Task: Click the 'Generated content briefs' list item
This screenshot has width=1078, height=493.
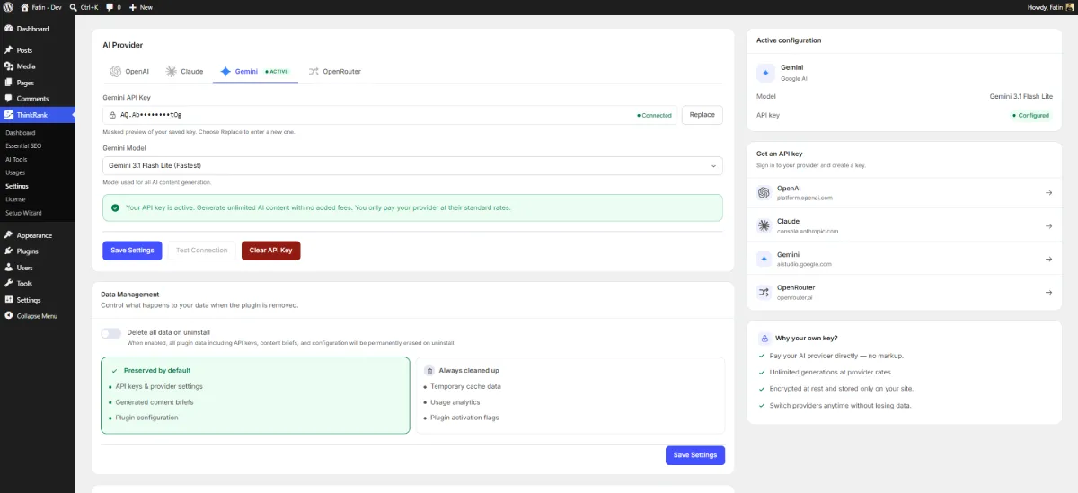Action: pyautogui.click(x=154, y=402)
